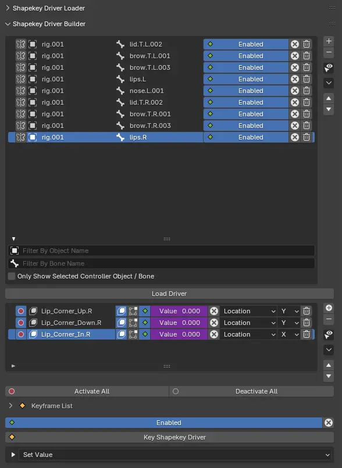Expand shapekey list filter options triangle
Image resolution: width=342 pixels, height=468 pixels.
click(13, 366)
